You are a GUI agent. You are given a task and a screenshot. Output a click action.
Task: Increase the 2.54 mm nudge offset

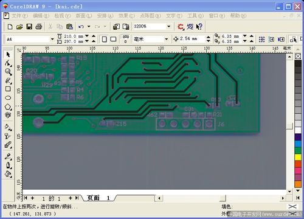coord(209,37)
